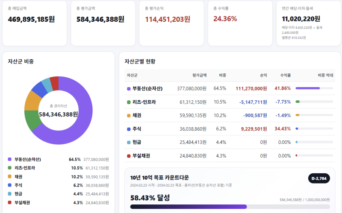The width and height of the screenshot is (342, 213).
Task: Click the 58.43% 달성 achievement text
Action: [x=150, y=198]
